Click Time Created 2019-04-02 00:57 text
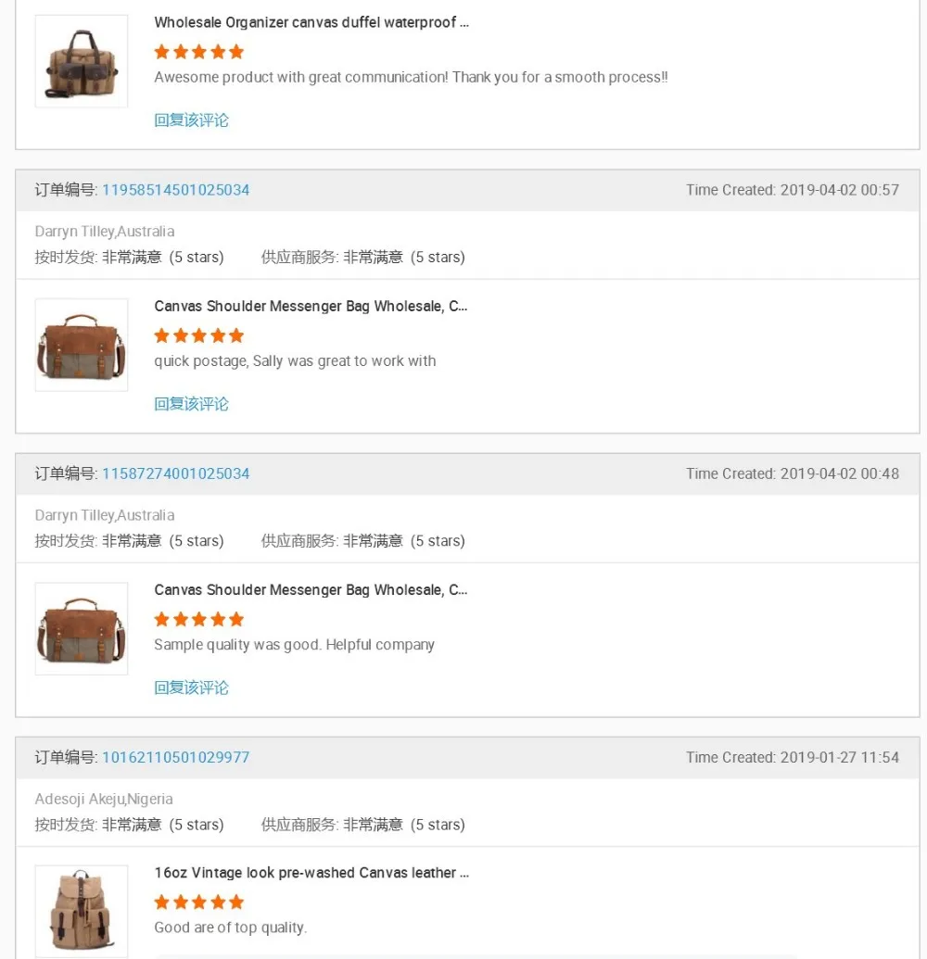This screenshot has height=959, width=927. [793, 190]
